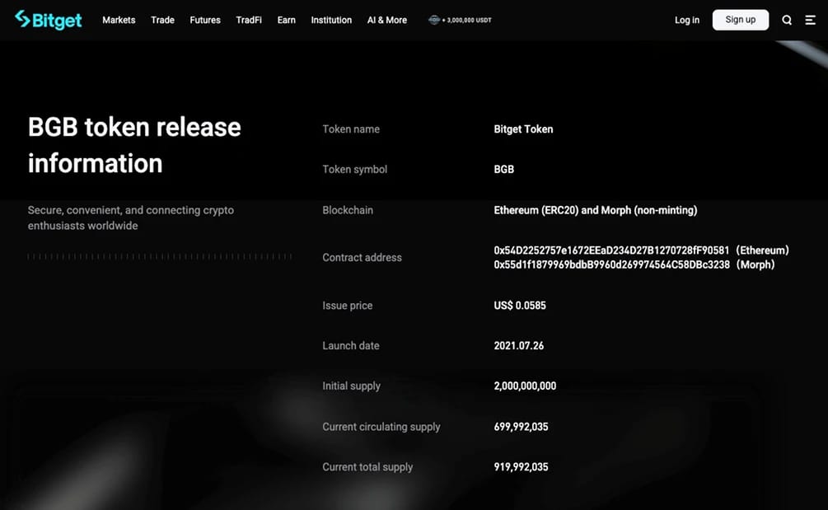Click the 2,000,000,000 initial supply value

click(x=525, y=386)
